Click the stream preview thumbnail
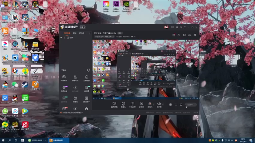 [146, 69]
